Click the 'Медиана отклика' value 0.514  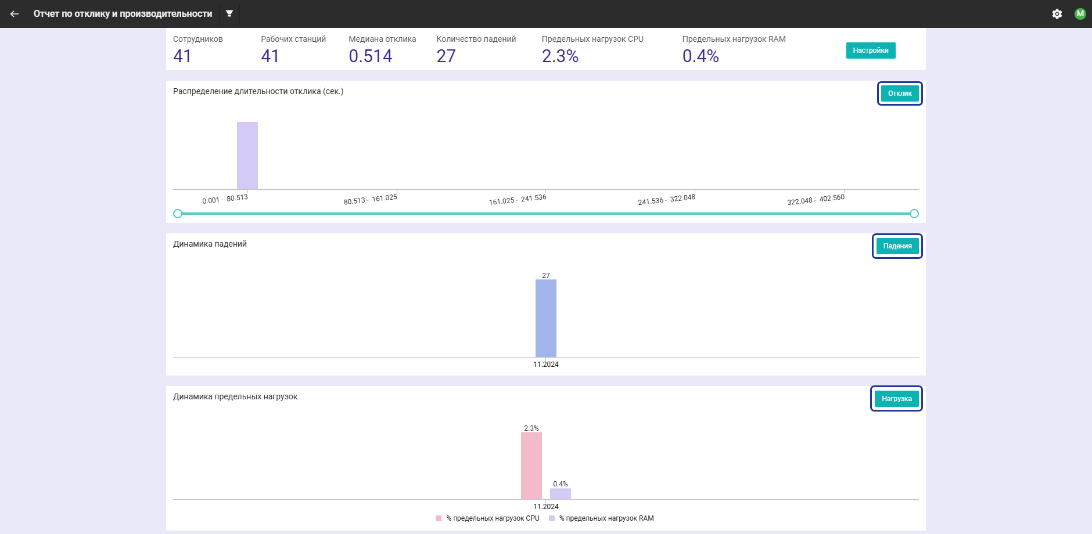[371, 56]
